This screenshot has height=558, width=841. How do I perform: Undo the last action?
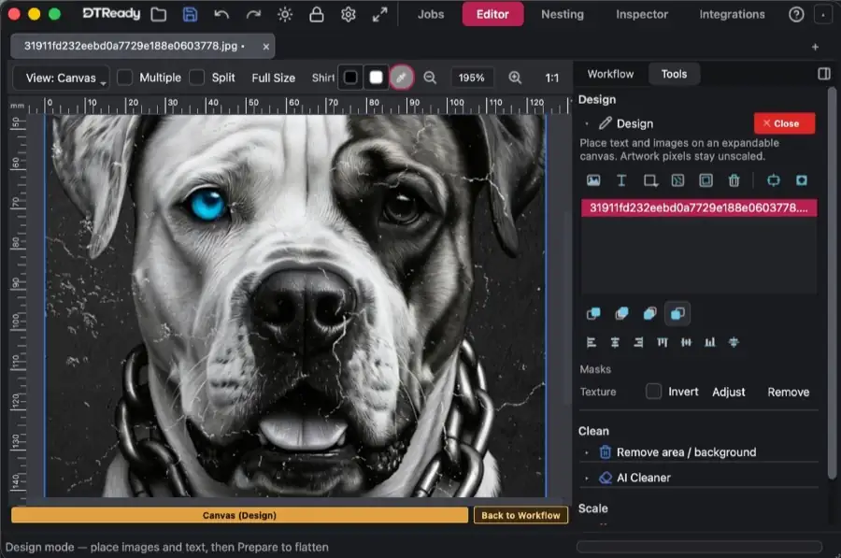tap(221, 14)
